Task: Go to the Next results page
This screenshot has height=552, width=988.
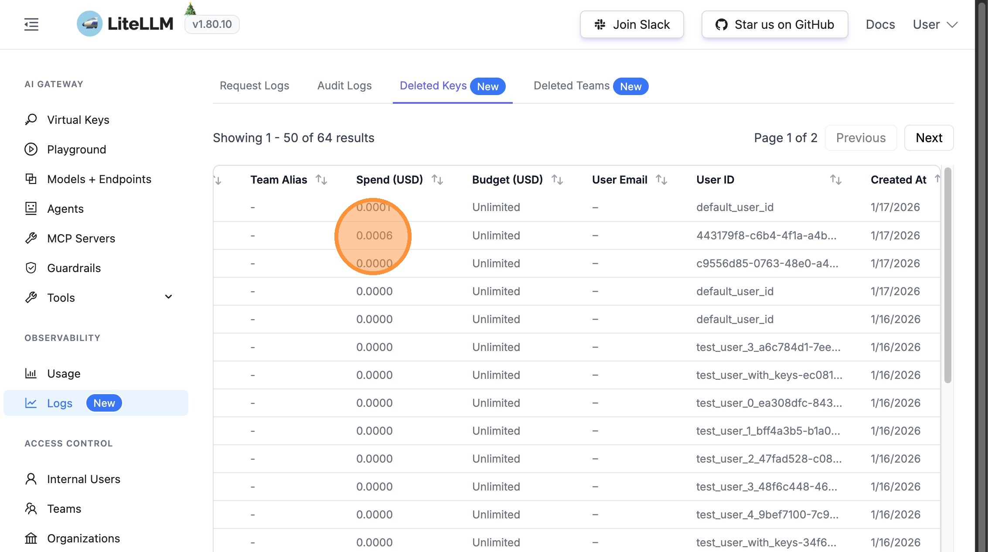Action: 929,138
